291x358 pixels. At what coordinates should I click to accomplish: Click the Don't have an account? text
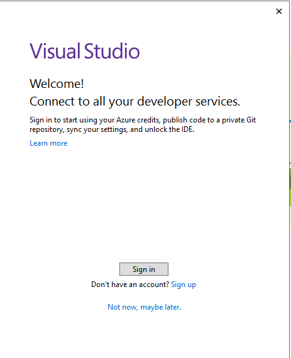tap(130, 285)
